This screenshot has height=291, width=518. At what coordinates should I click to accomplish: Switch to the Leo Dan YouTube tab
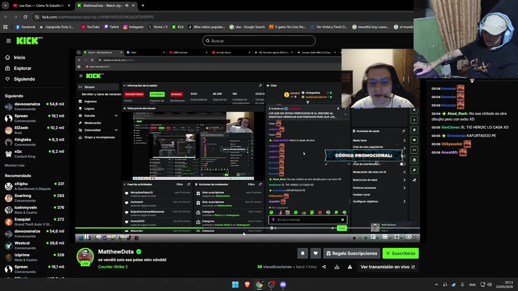click(40, 6)
